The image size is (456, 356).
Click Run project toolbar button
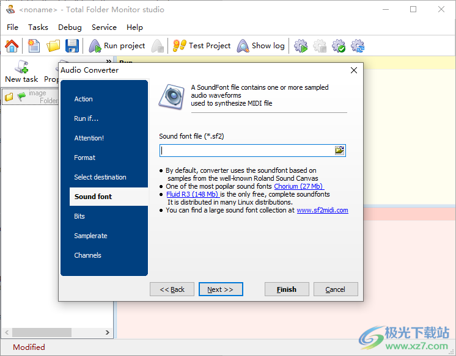[117, 46]
